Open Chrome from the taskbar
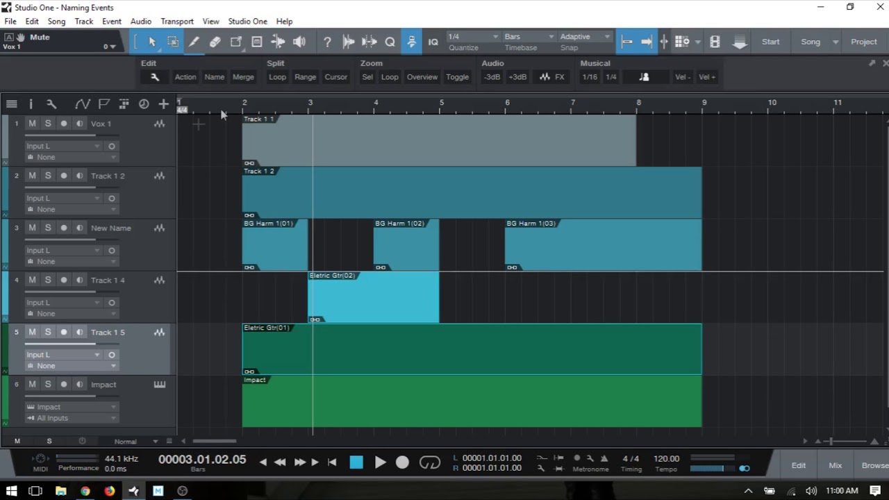The image size is (889, 500). 85,491
